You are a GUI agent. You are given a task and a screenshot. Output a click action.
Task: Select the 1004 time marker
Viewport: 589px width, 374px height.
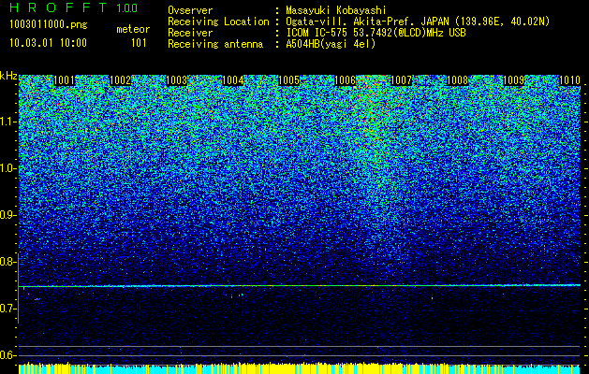tap(233, 80)
